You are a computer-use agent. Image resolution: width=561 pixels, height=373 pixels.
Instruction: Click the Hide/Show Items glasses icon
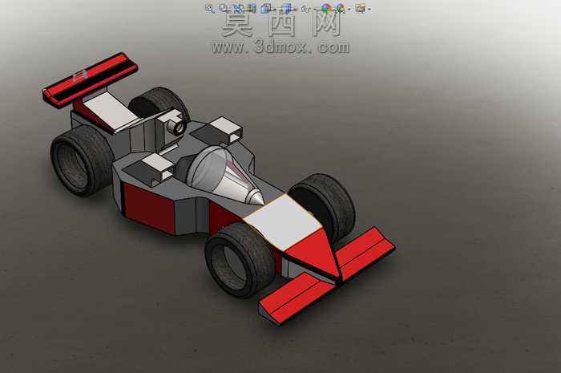pyautogui.click(x=305, y=9)
